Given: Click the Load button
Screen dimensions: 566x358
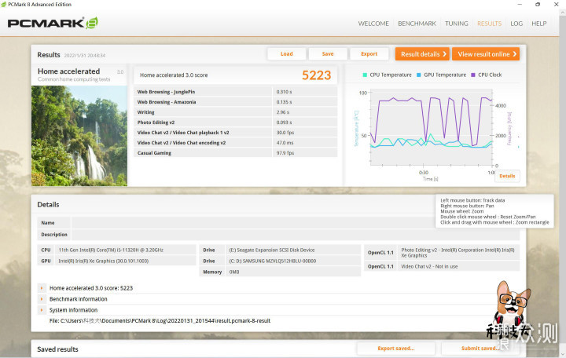Looking at the screenshot, I should click(287, 53).
